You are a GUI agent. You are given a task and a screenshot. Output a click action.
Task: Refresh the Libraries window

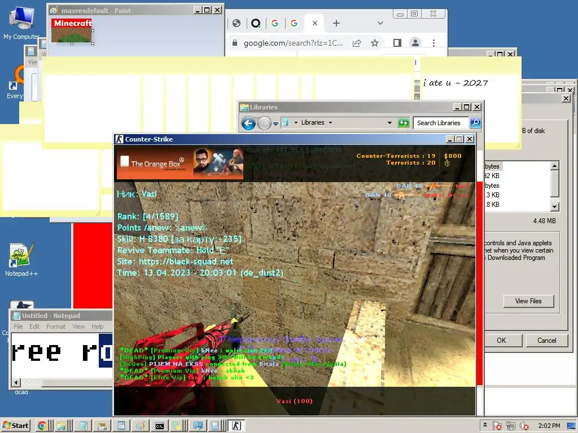pyautogui.click(x=404, y=122)
